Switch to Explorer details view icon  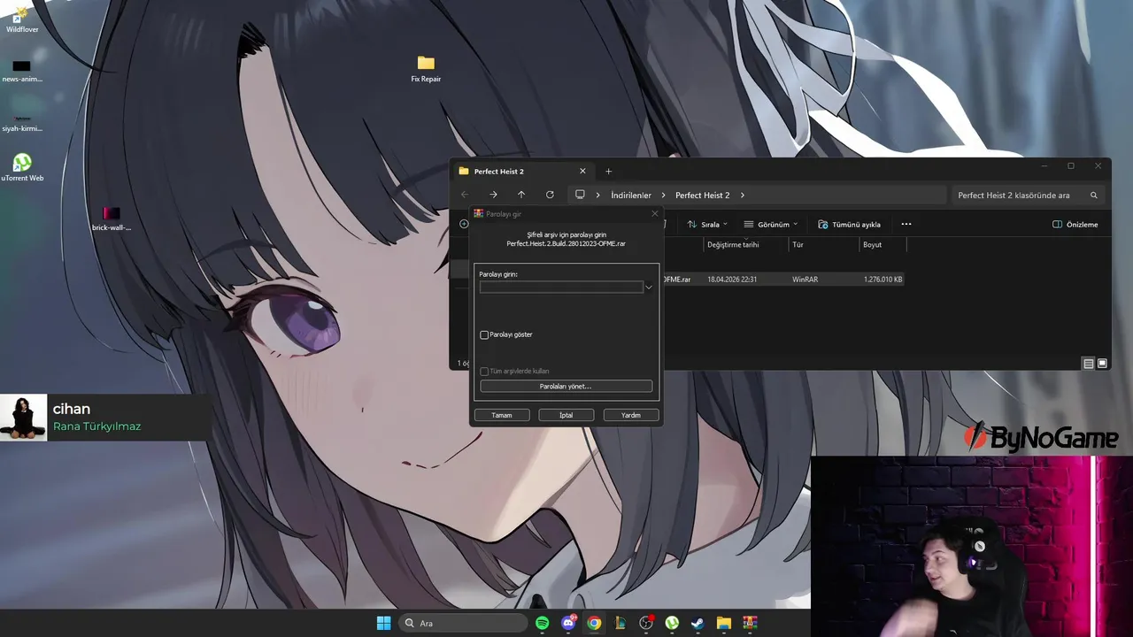click(x=1088, y=364)
